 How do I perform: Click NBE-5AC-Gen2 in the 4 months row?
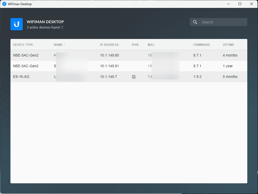pyautogui.click(x=26, y=55)
